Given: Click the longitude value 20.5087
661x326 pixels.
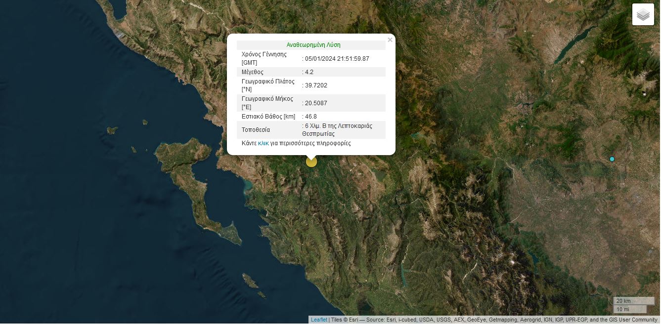Looking at the screenshot, I should click(x=316, y=103).
